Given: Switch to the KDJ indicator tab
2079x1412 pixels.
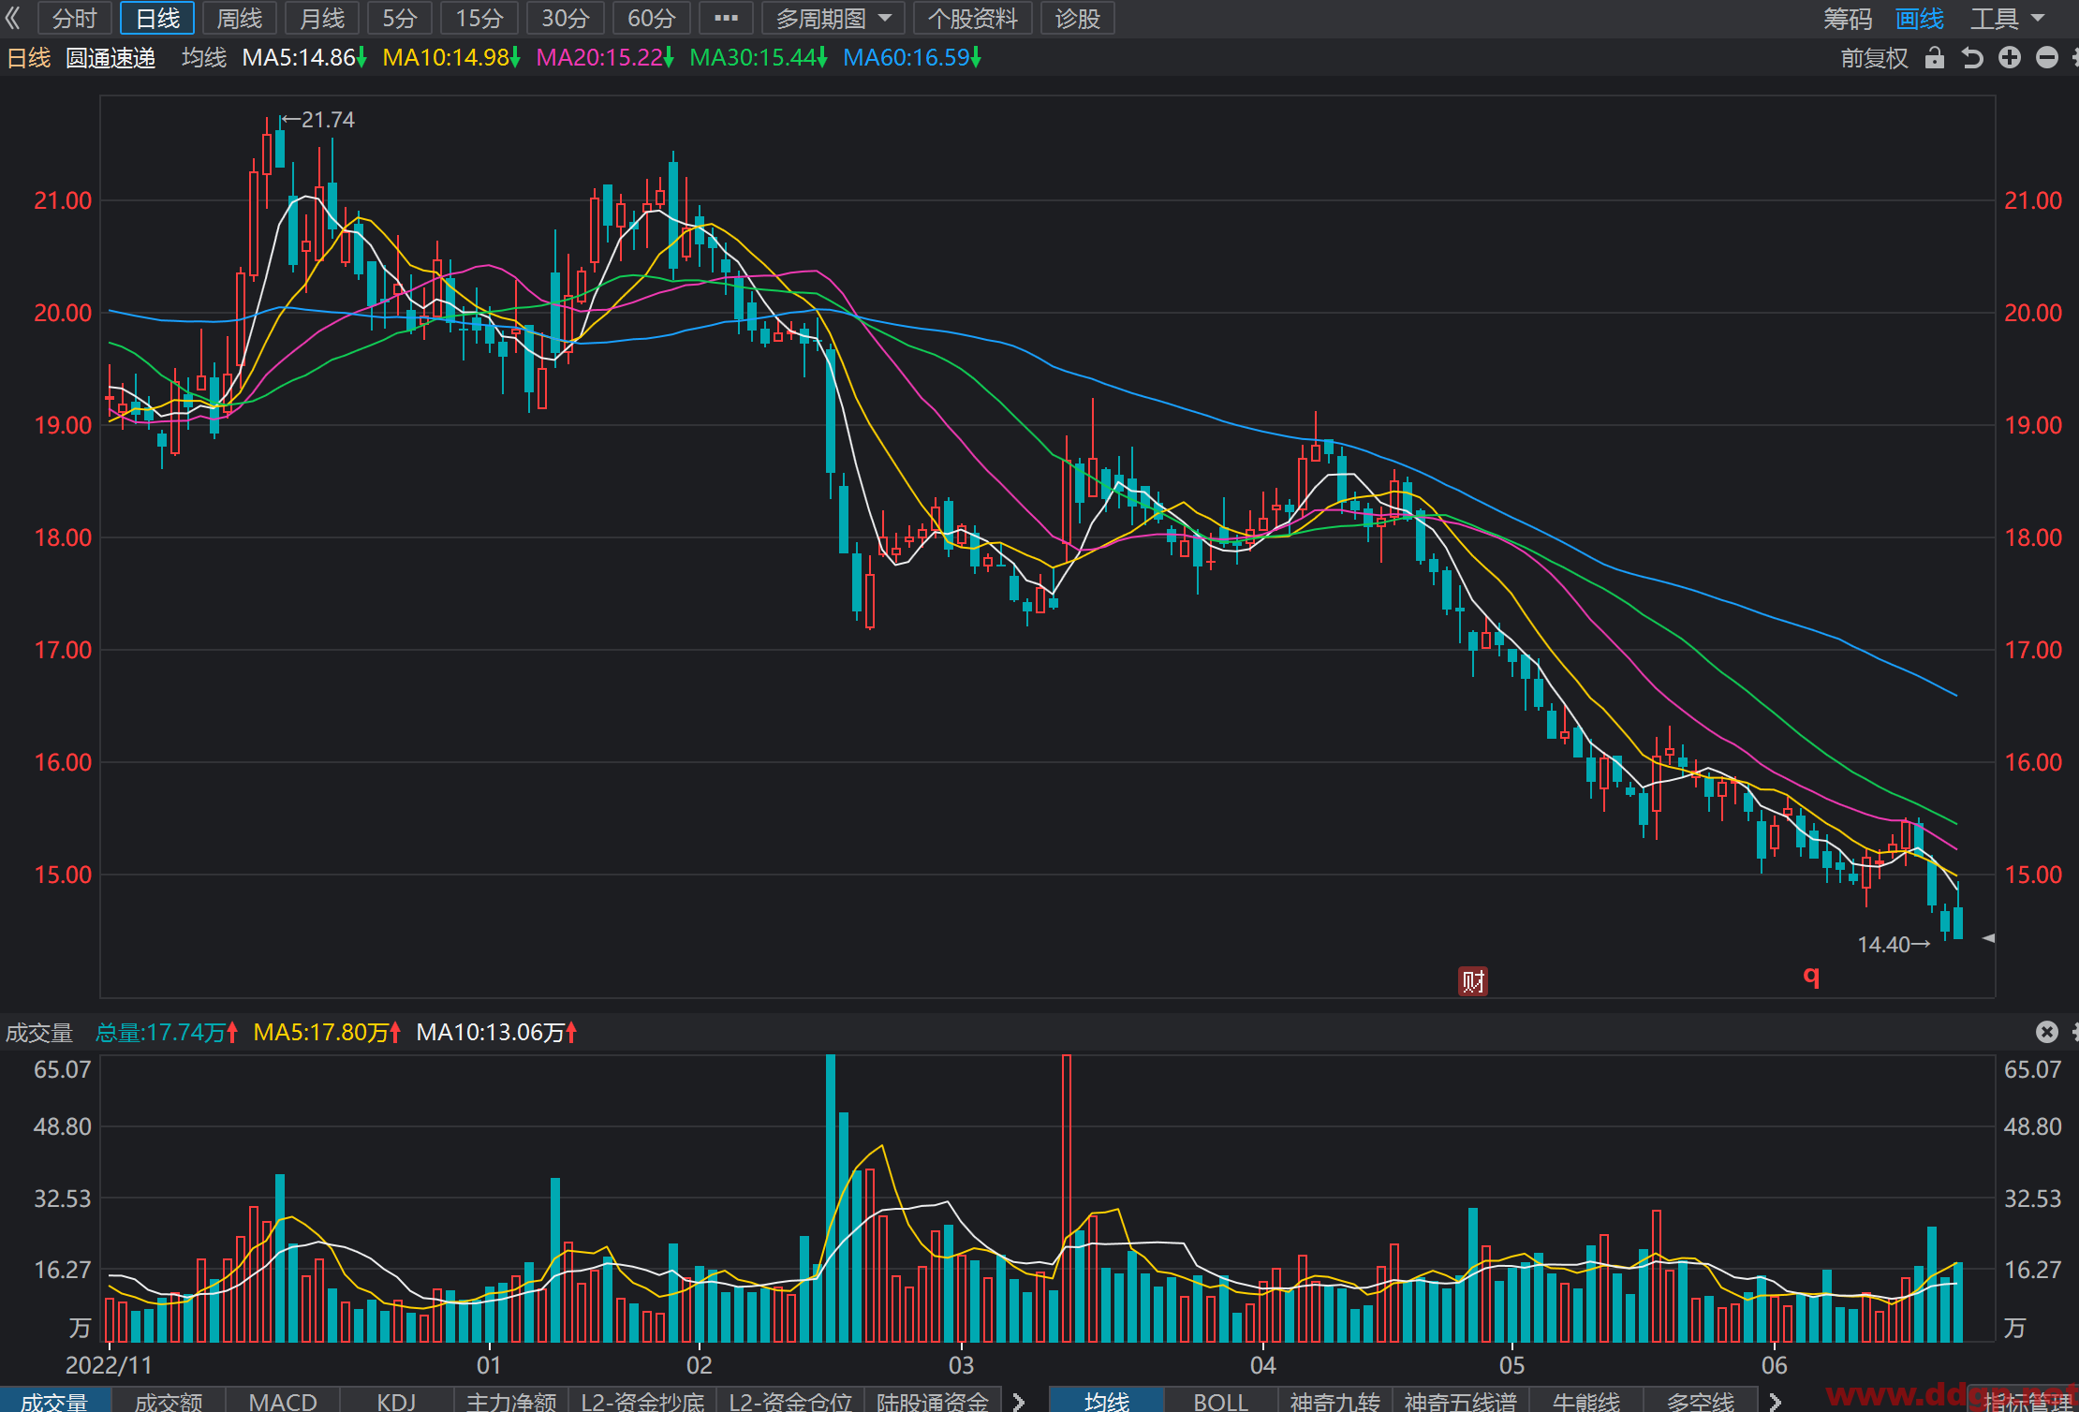Looking at the screenshot, I should point(397,1401).
